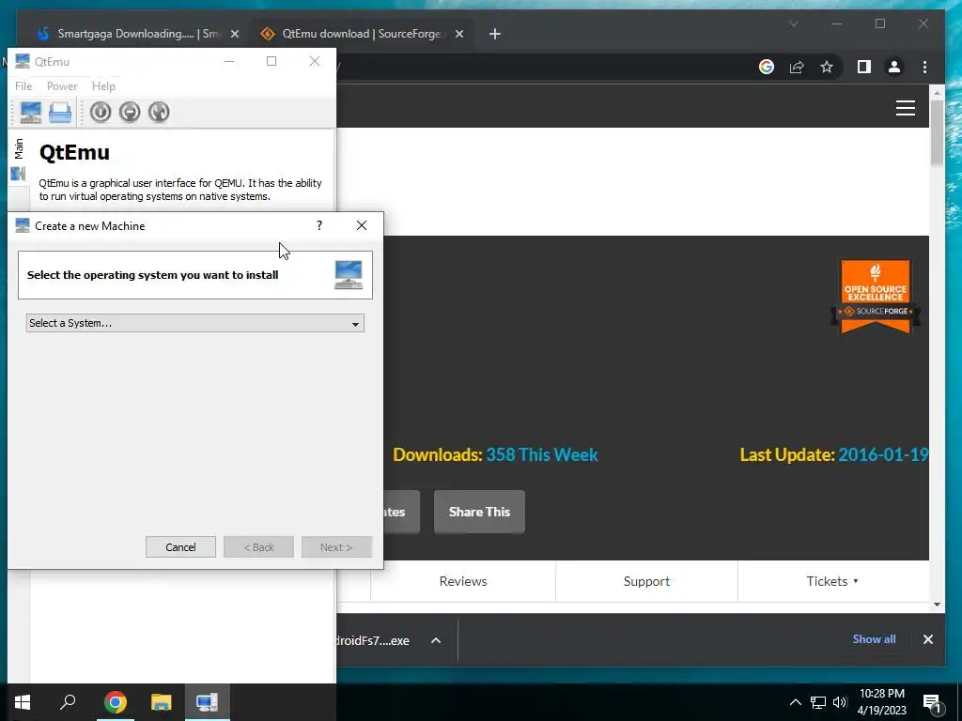Click the question mark help button in the wizard
The image size is (962, 721).
pyautogui.click(x=319, y=225)
